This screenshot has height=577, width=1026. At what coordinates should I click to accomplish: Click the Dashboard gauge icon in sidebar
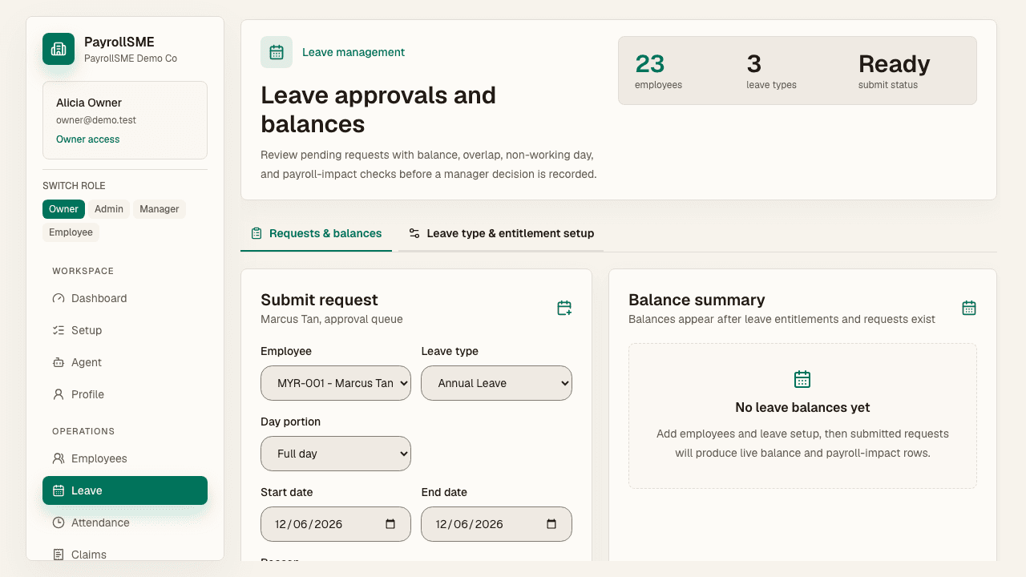coord(59,298)
